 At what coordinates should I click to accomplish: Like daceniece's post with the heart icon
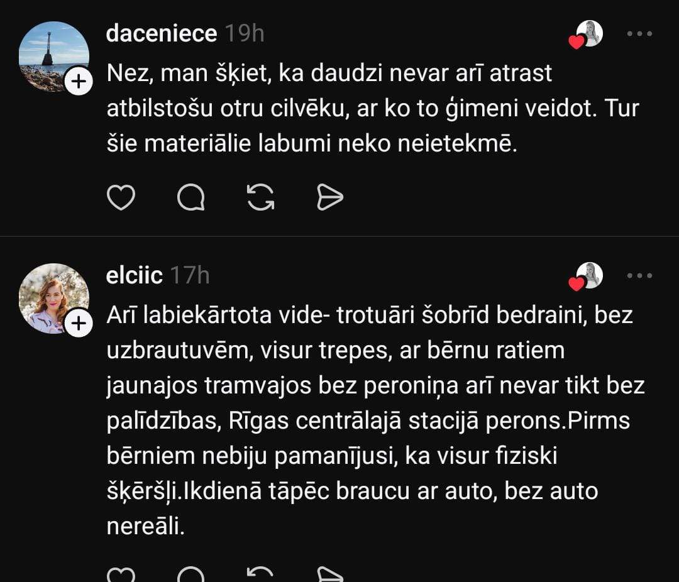(121, 198)
